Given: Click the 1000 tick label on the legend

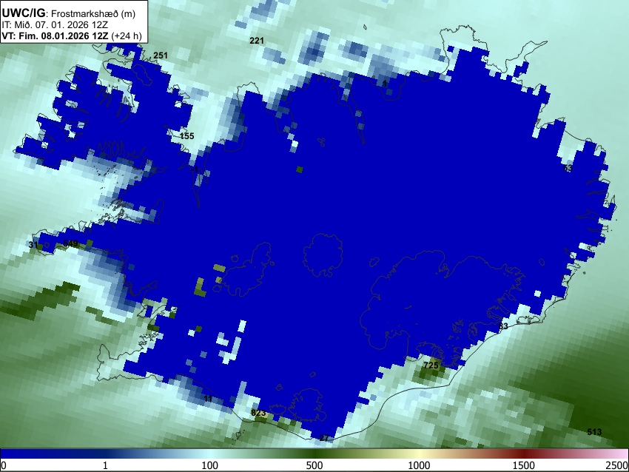Looking at the screenshot, I should (419, 465).
